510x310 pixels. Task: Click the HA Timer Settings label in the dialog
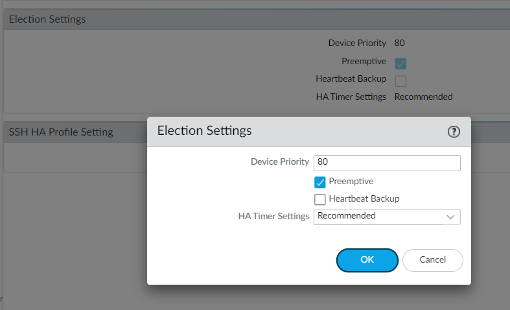(273, 216)
